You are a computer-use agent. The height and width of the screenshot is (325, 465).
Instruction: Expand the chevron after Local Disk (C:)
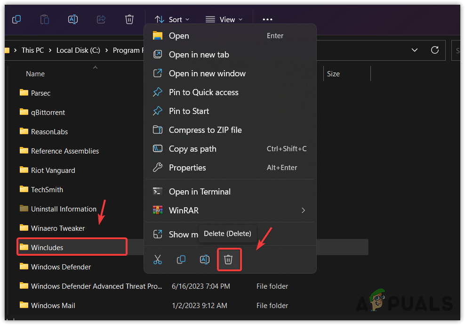(106, 50)
